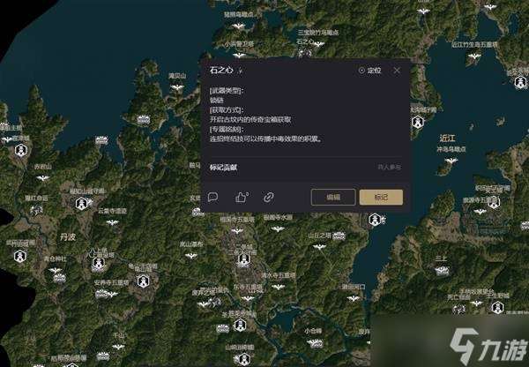The height and width of the screenshot is (367, 529).
Task: Click the 近江 region label
Action: (447, 138)
